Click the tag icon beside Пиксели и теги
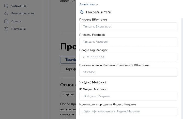Screen dimensions: 183x119 click(x=82, y=12)
